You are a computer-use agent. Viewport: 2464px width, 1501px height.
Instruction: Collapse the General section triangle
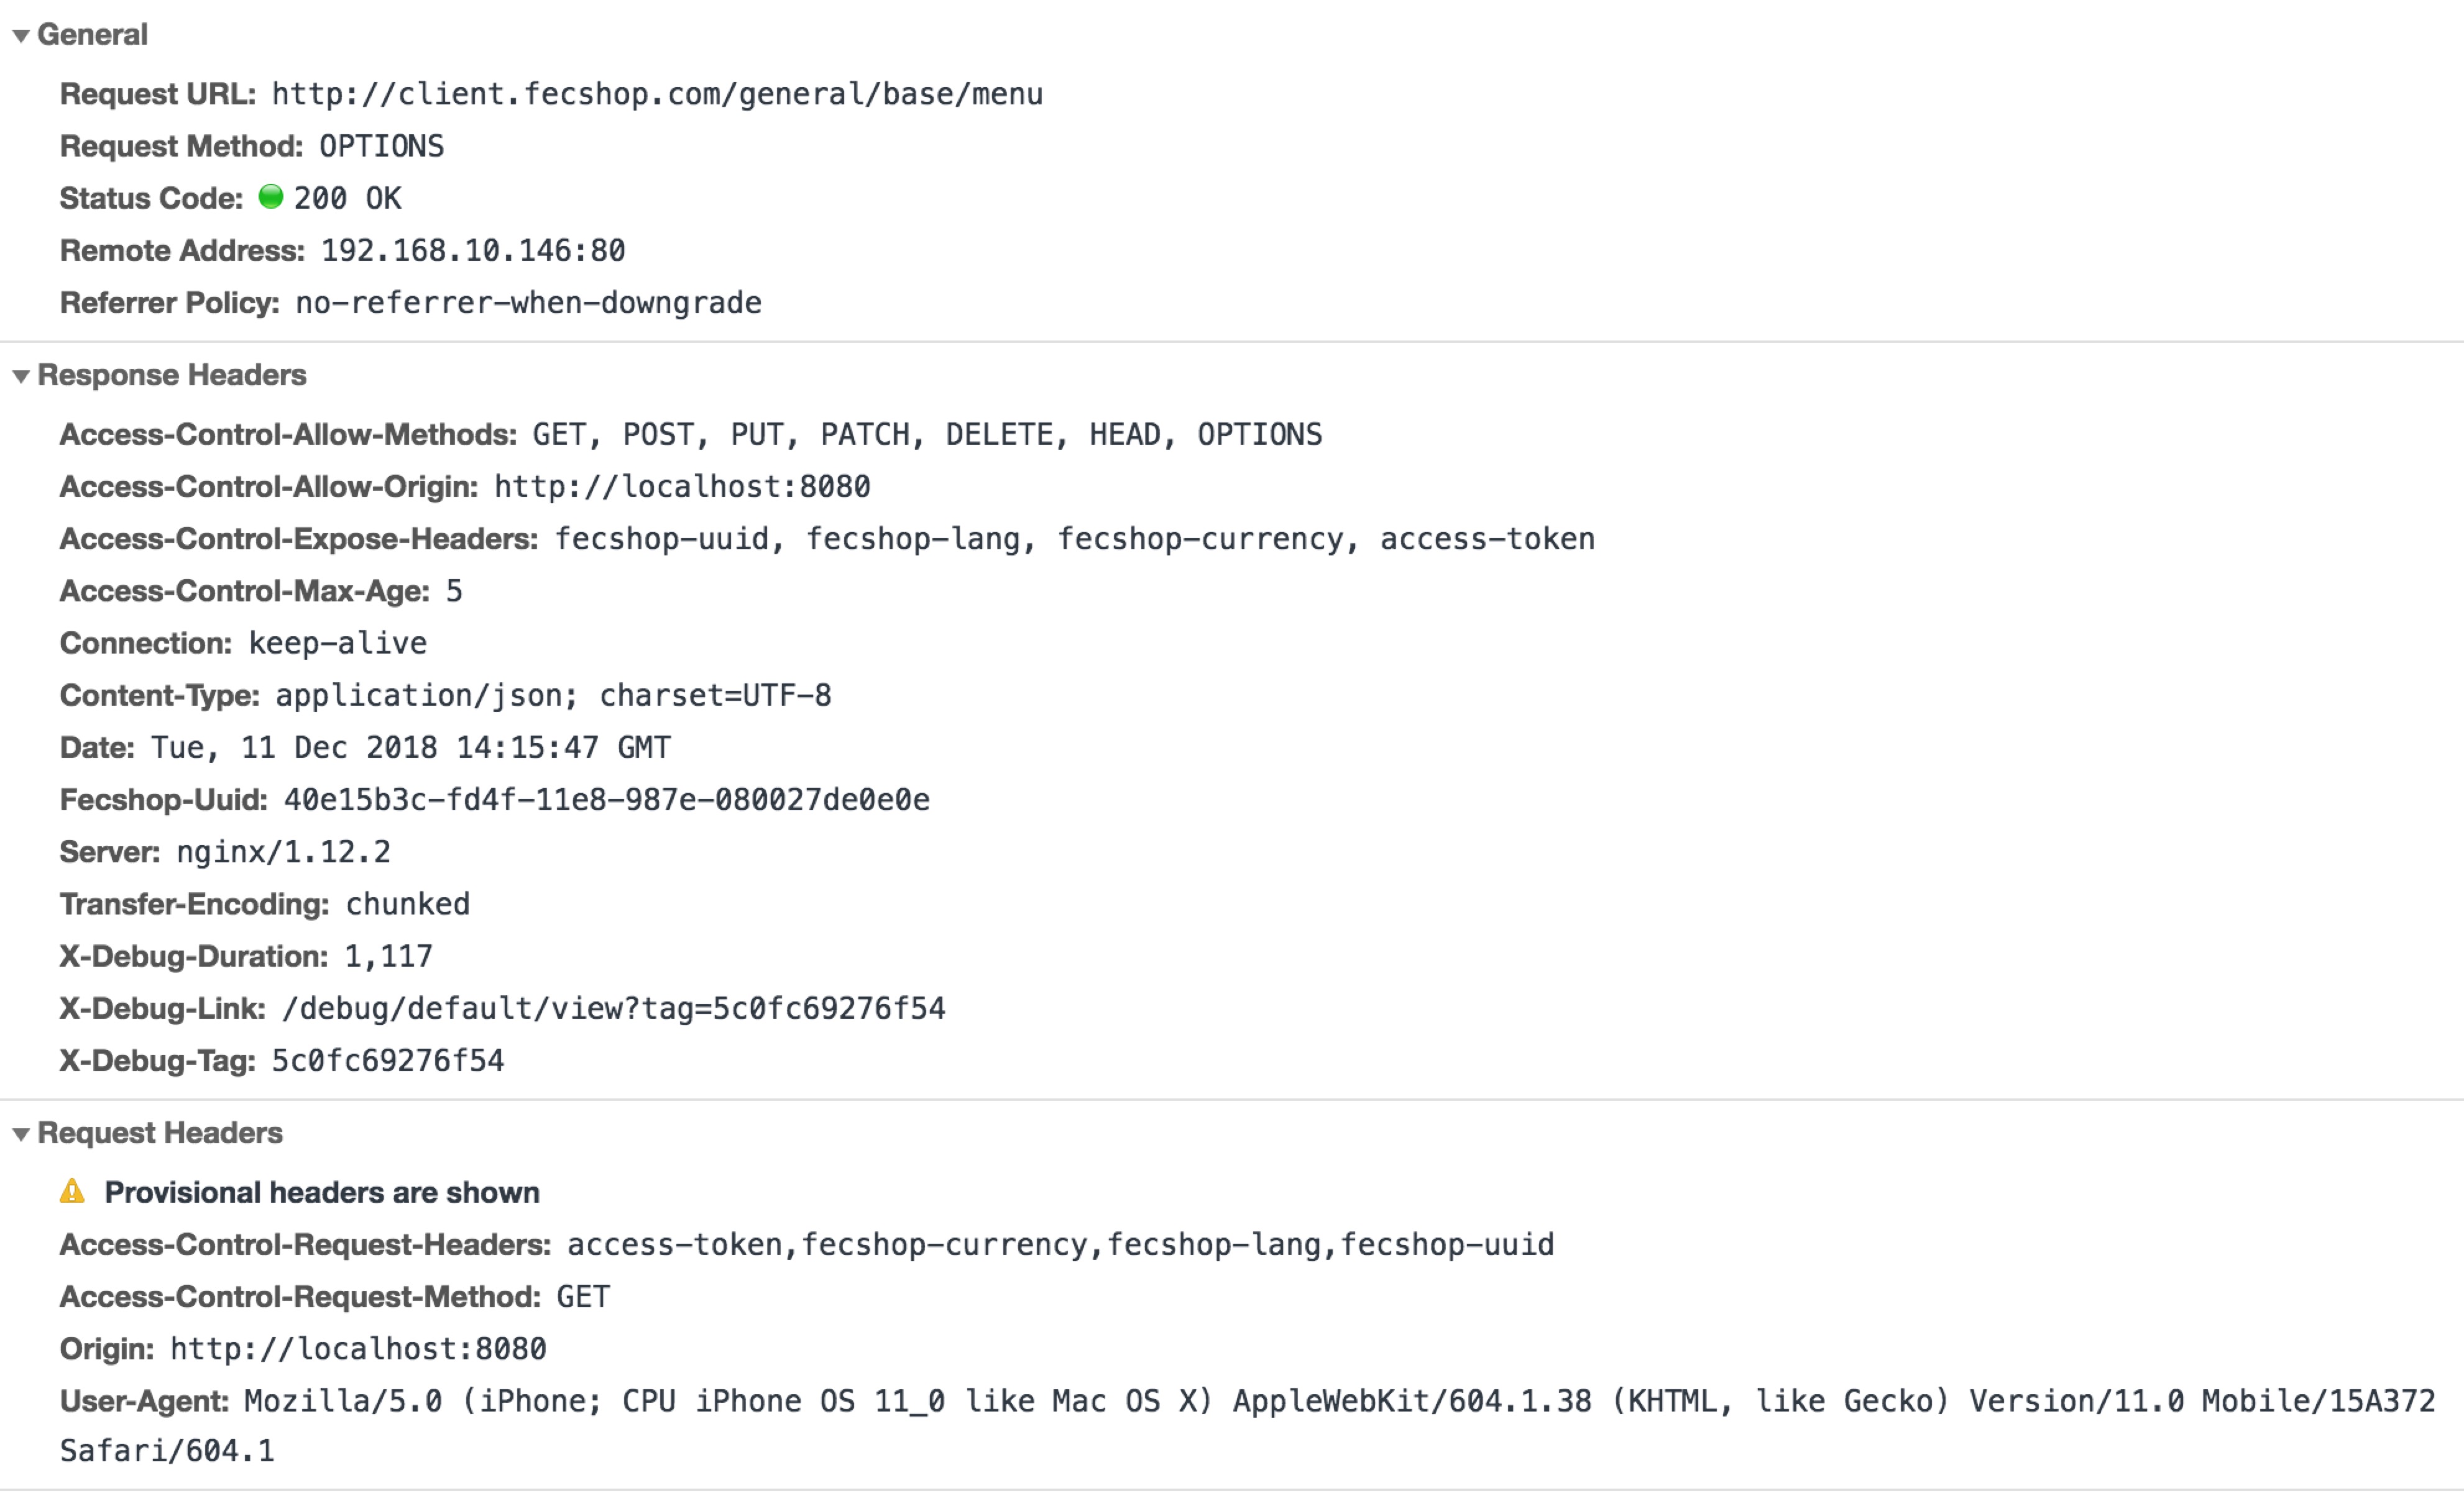[20, 36]
